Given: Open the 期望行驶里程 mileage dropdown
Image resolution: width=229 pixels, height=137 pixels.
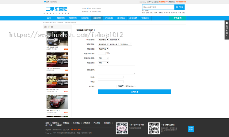Looking at the screenshot, I should coord(103,58).
